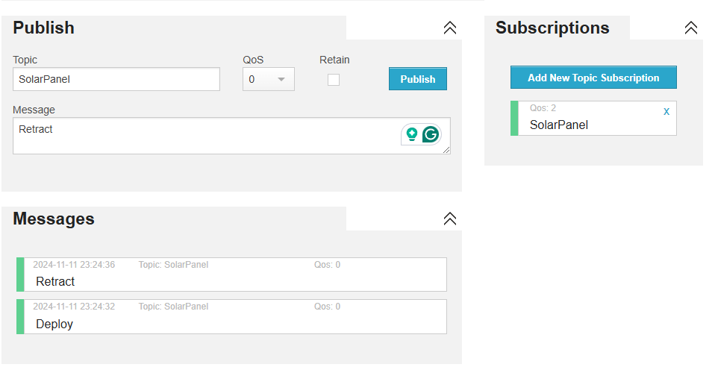715x367 pixels.
Task: Focus the Topic input field
Action: coord(116,79)
